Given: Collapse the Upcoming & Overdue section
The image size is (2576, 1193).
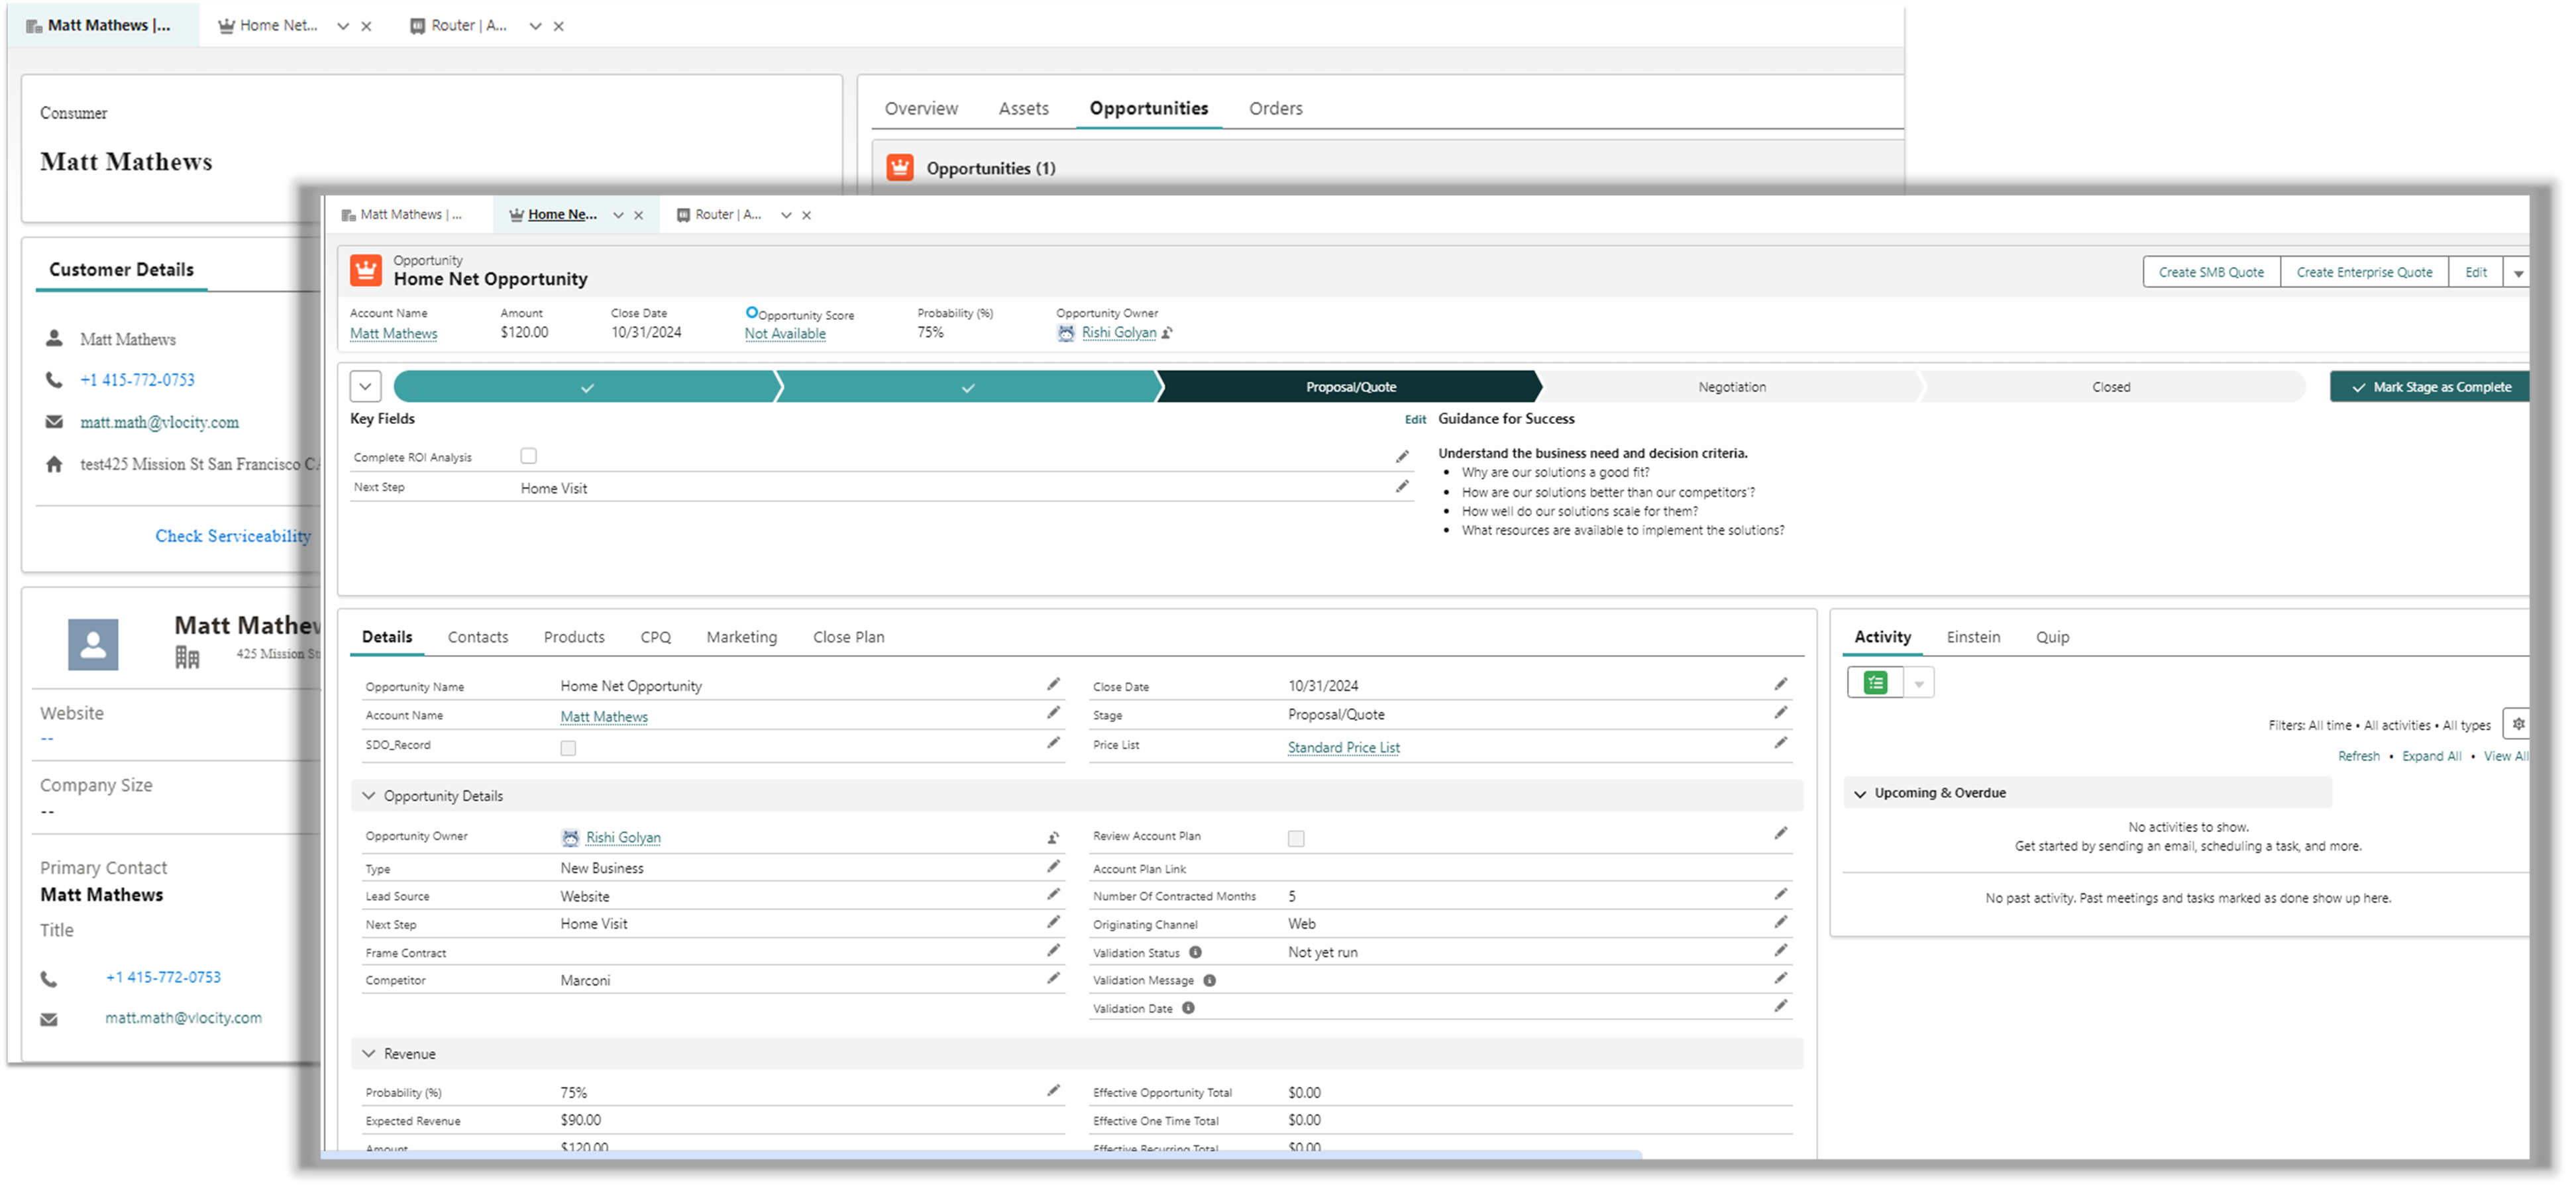Looking at the screenshot, I should [1860, 794].
